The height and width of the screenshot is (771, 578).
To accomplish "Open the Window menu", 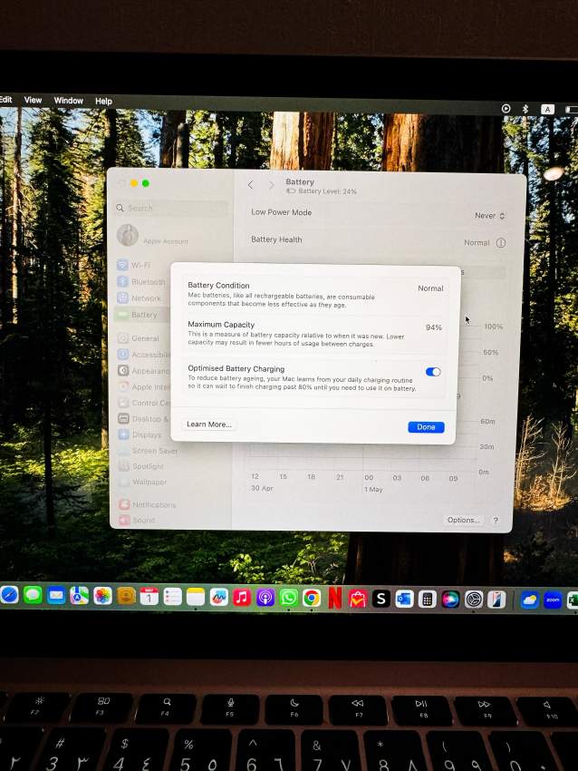I will 68,101.
